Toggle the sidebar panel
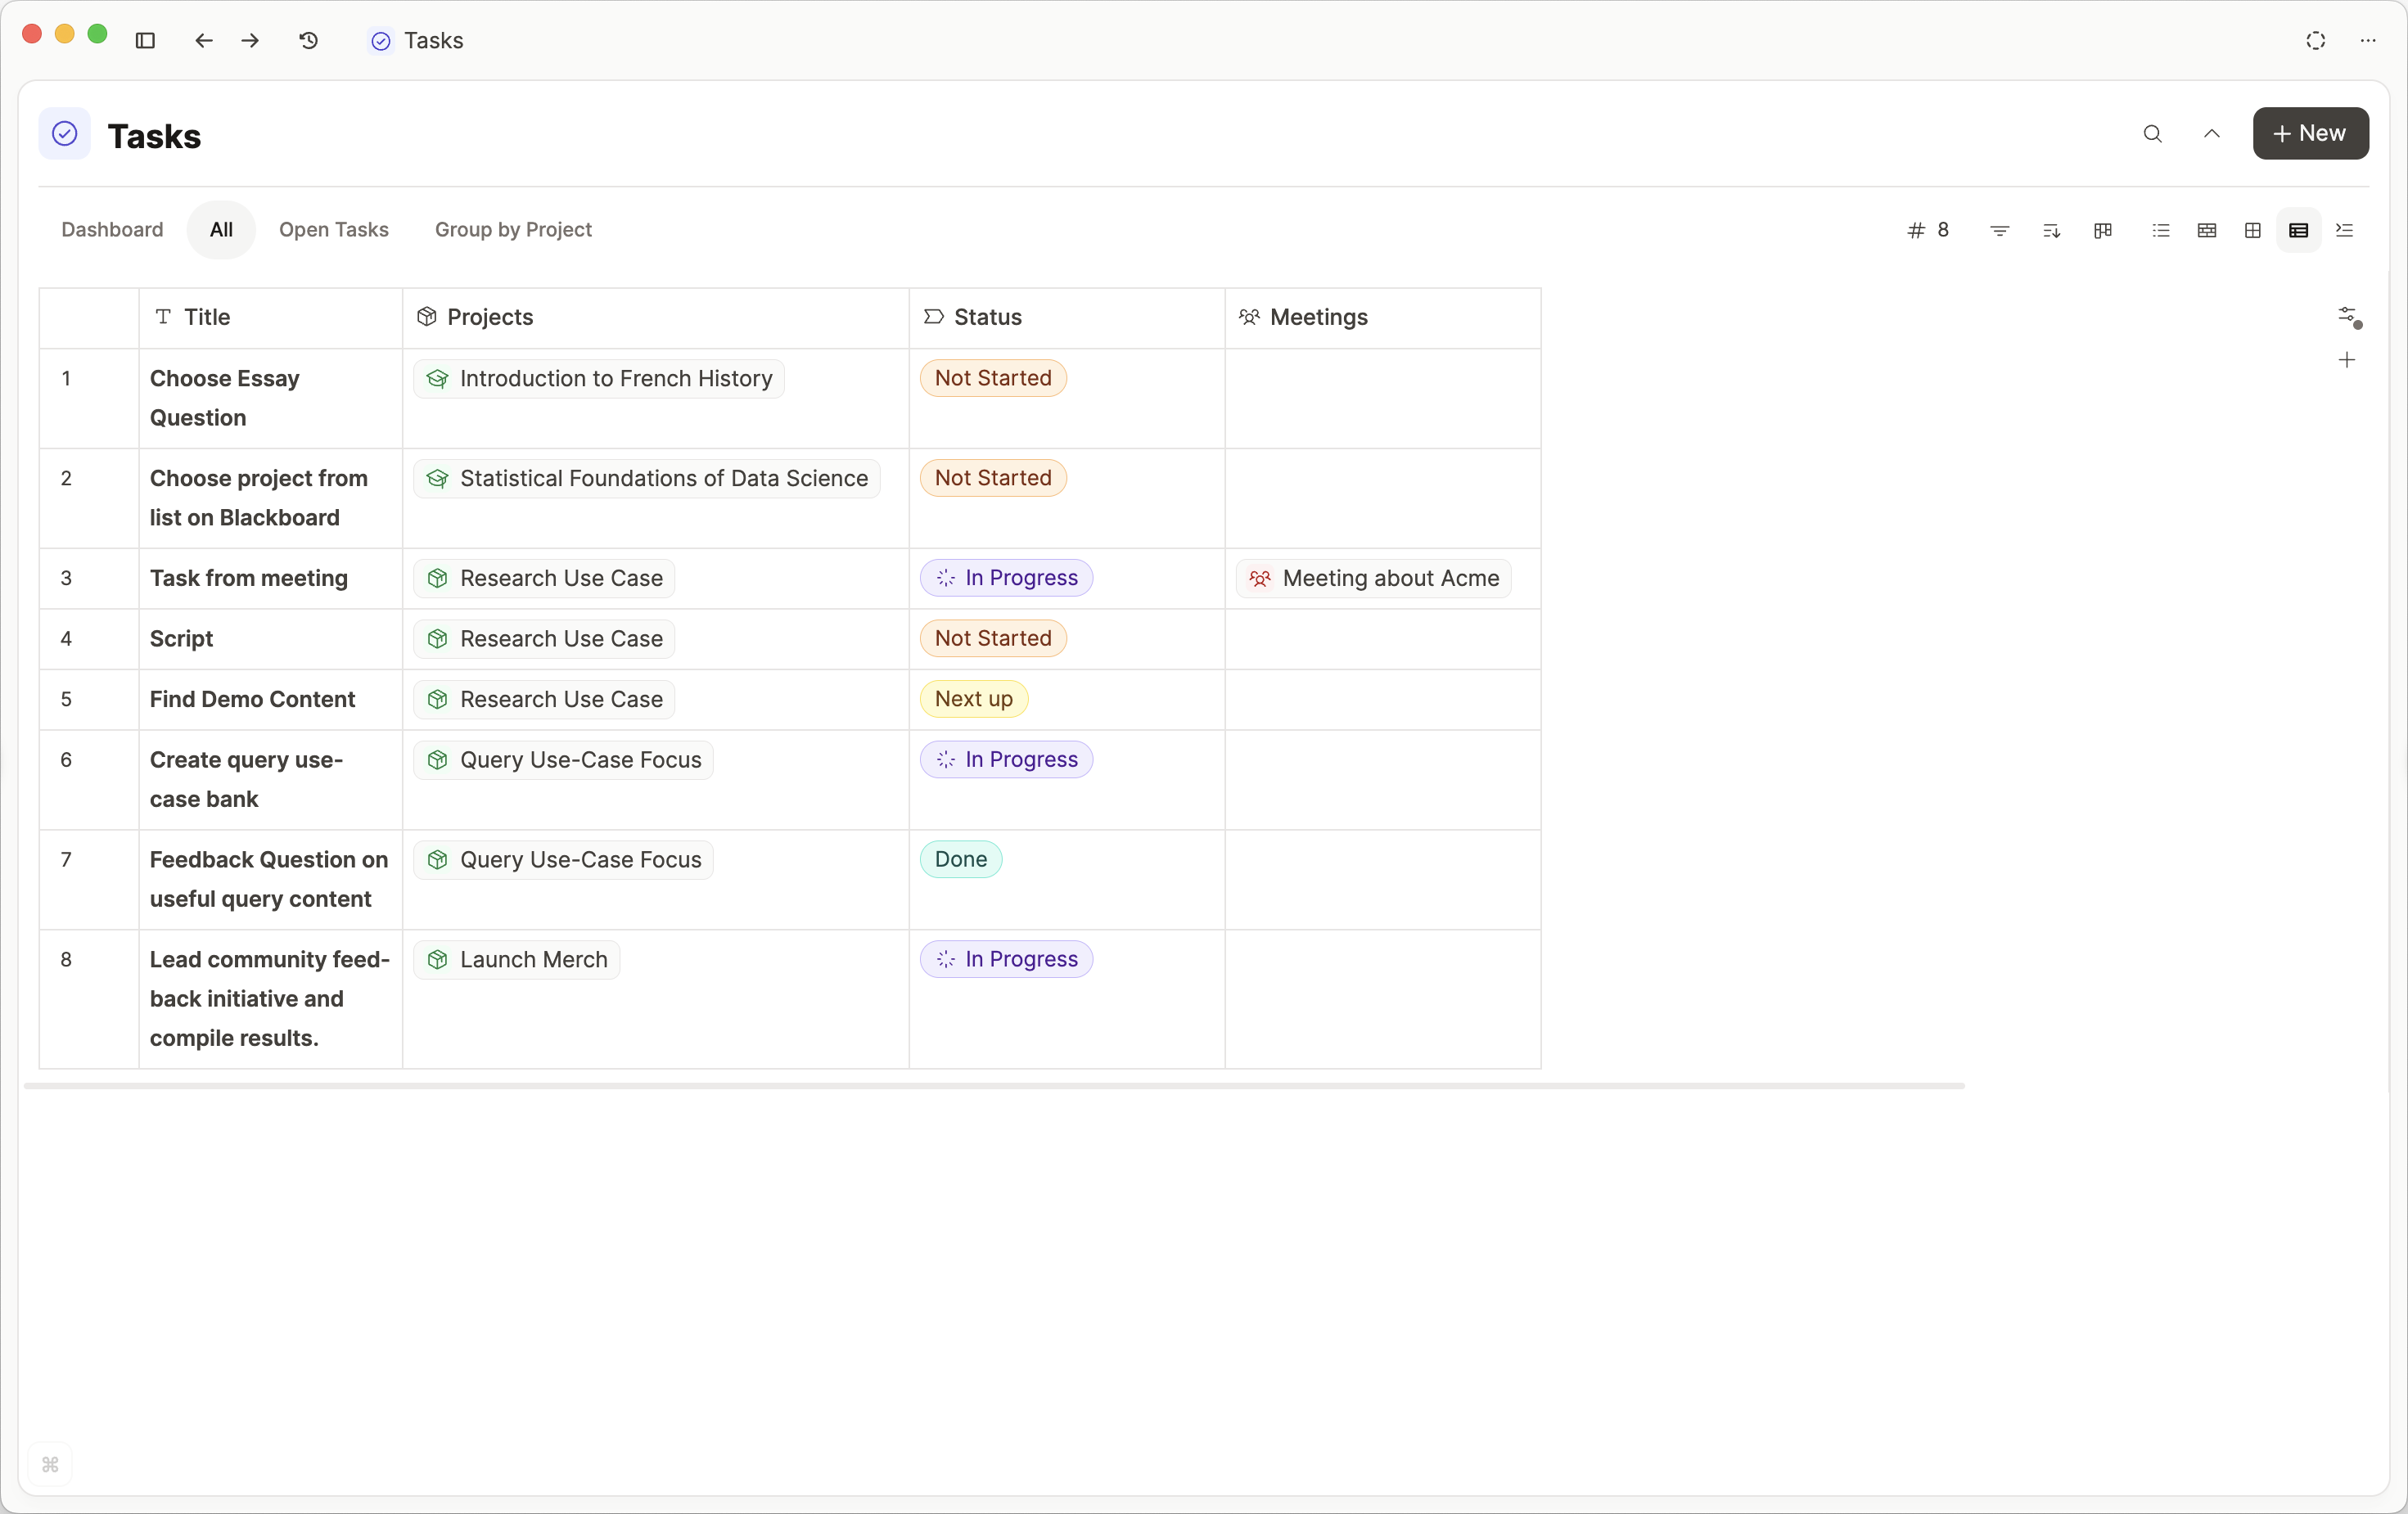The image size is (2408, 1514). [145, 41]
